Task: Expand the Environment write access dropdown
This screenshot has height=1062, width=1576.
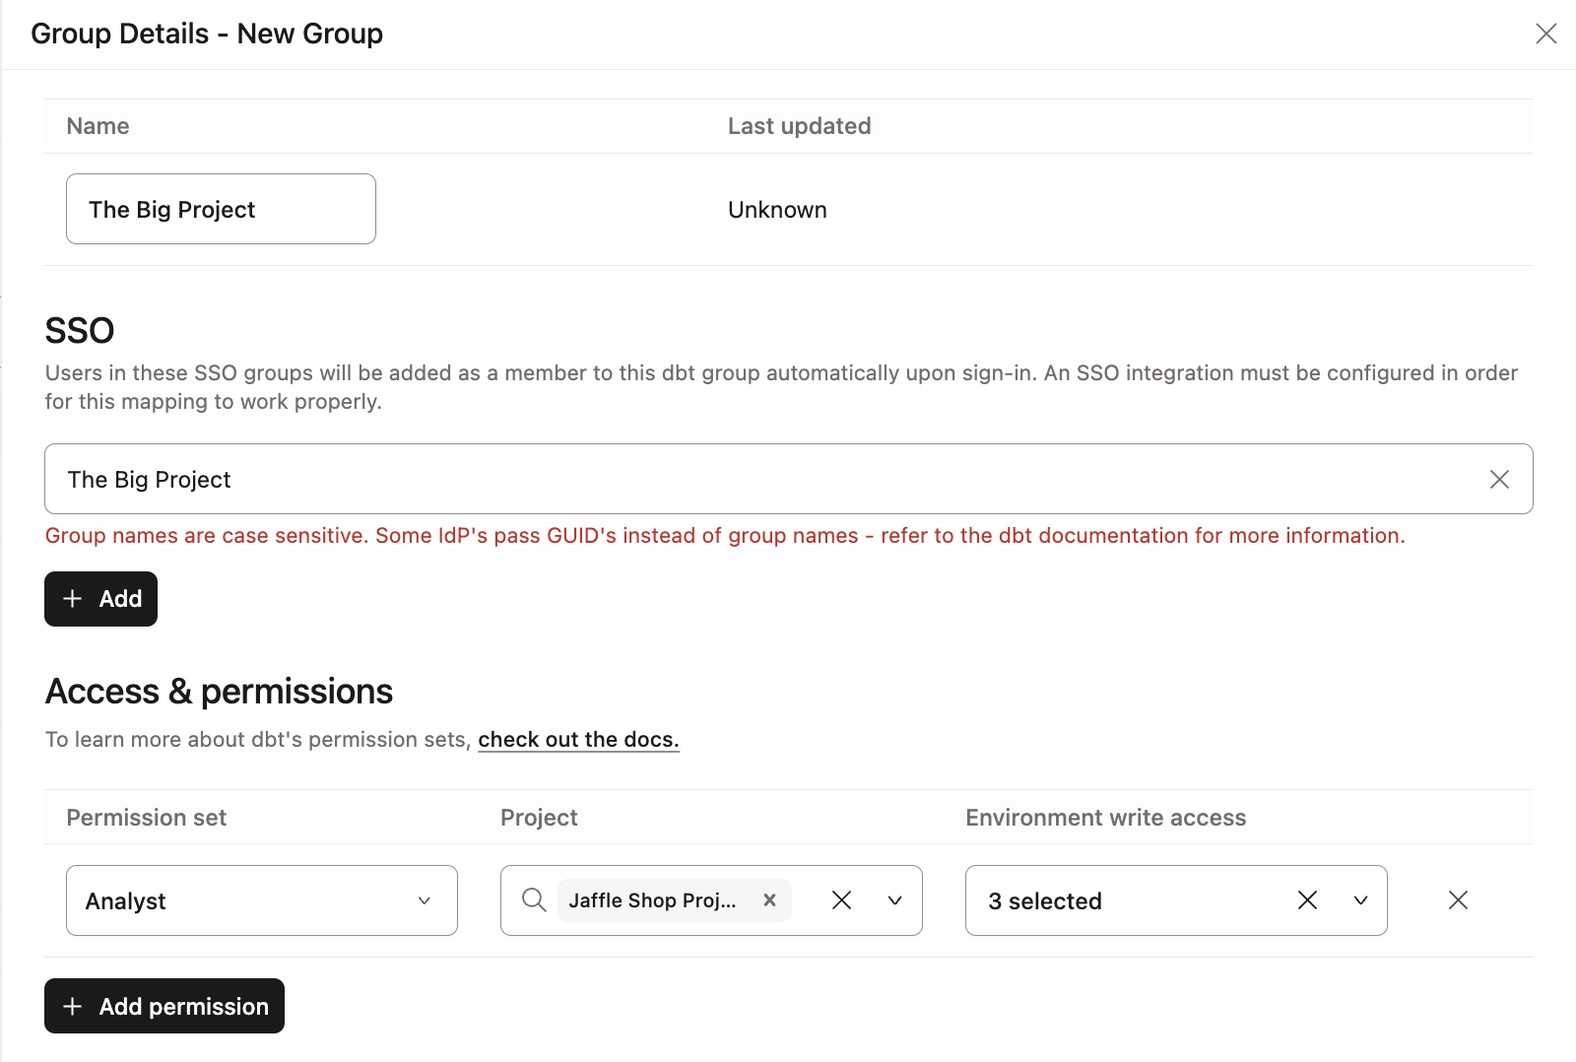Action: pyautogui.click(x=1360, y=899)
